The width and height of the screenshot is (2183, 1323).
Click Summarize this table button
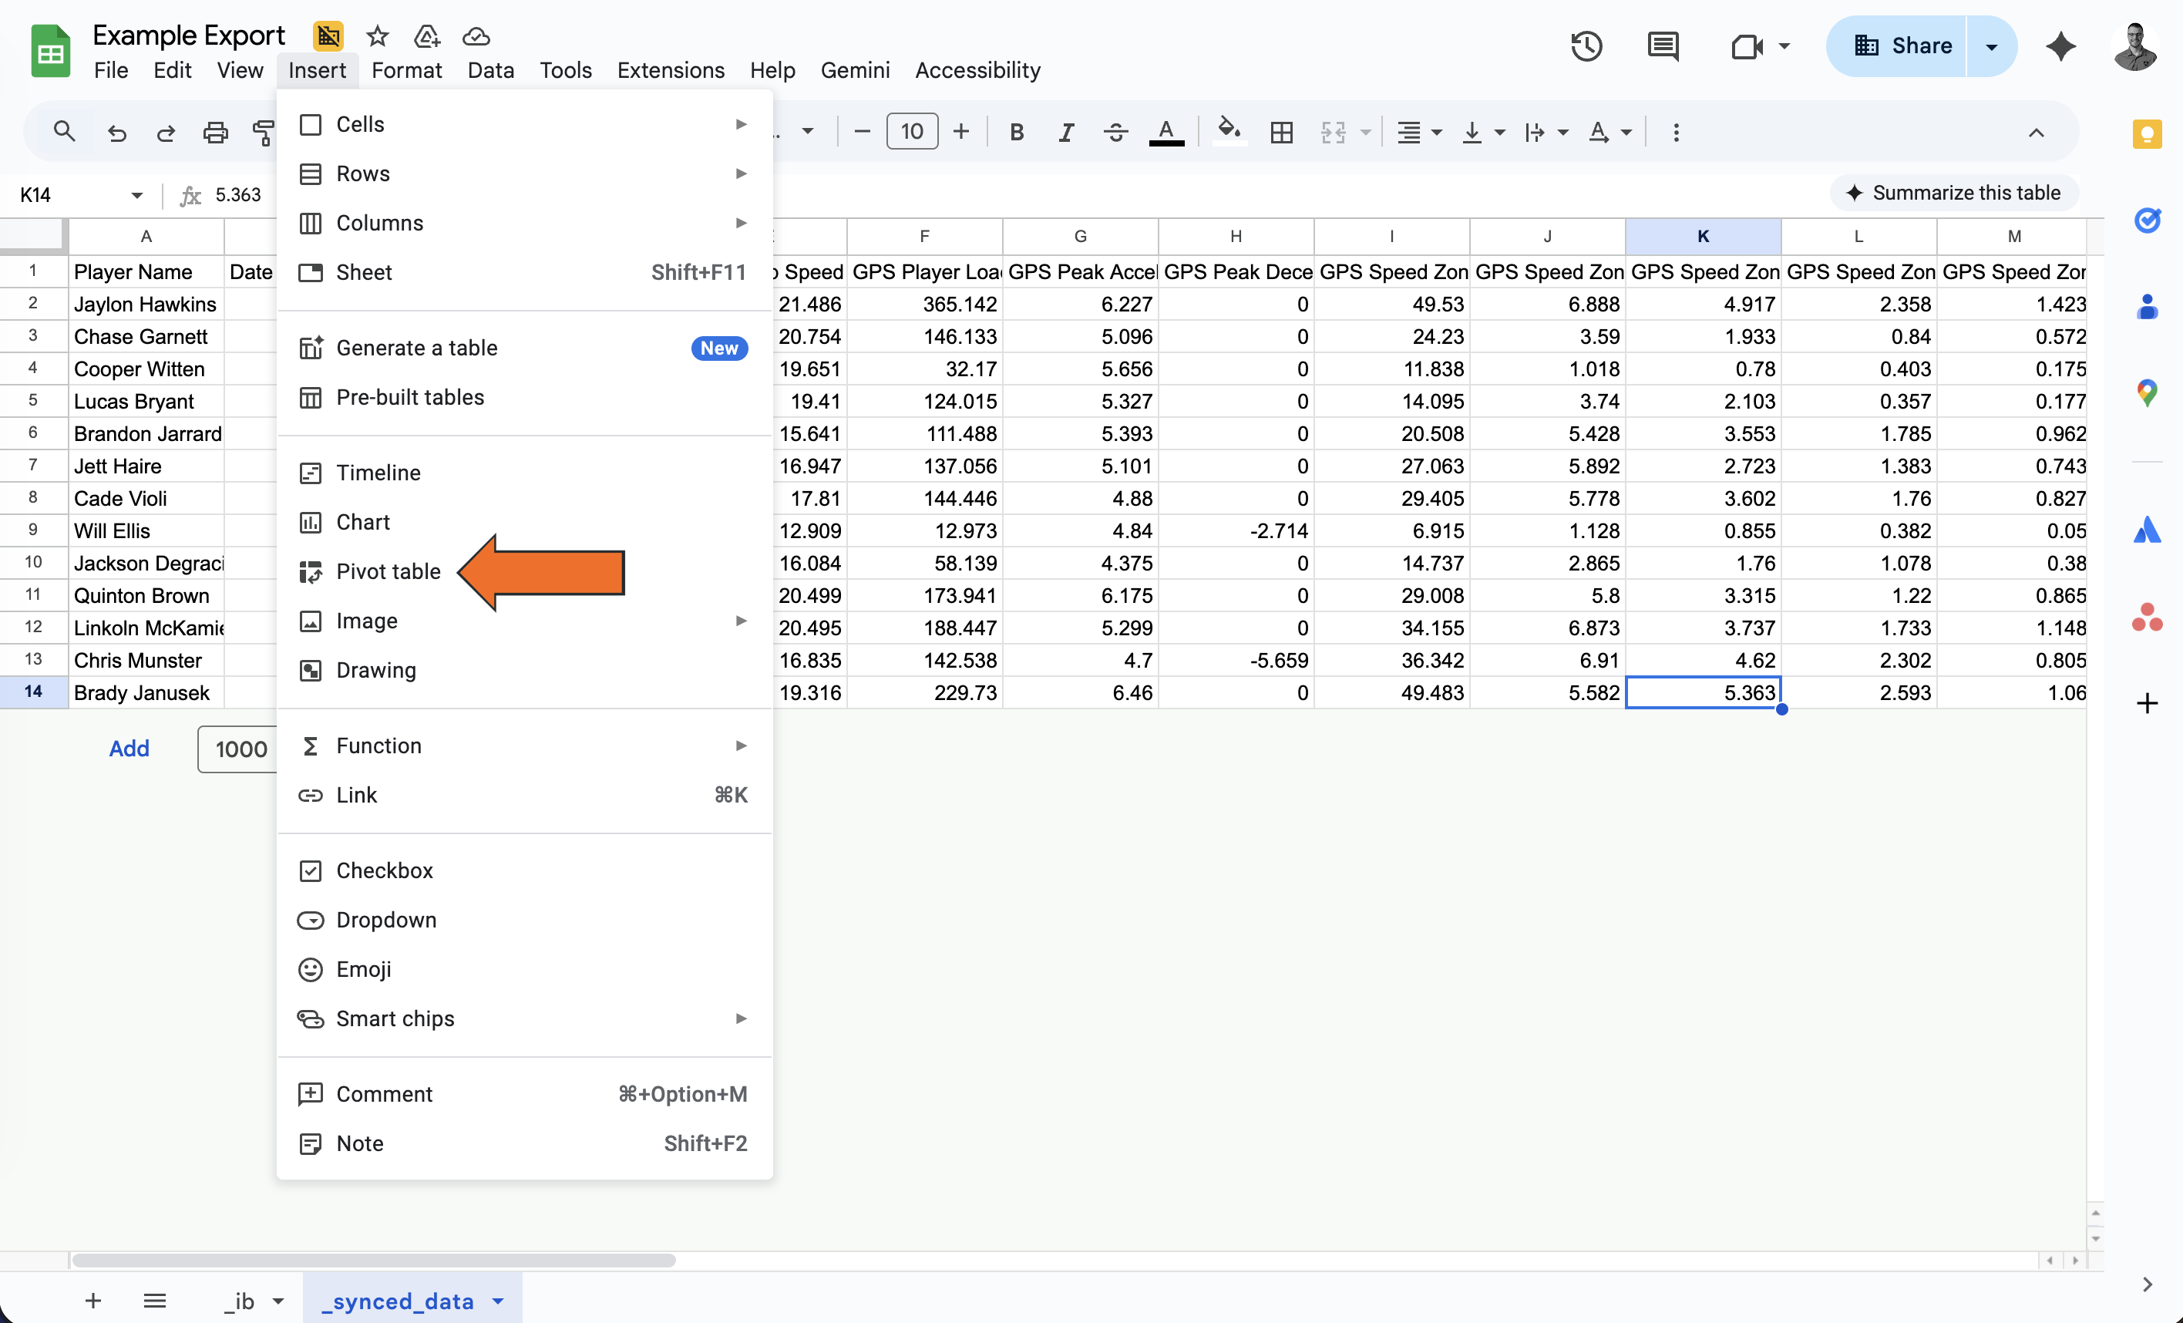click(x=1953, y=194)
